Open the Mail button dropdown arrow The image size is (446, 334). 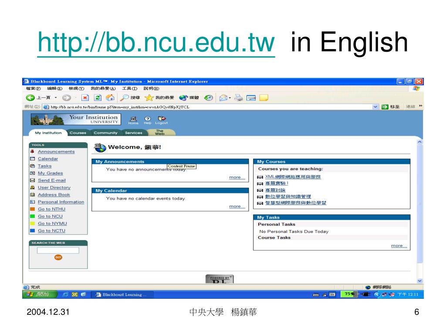coord(230,98)
